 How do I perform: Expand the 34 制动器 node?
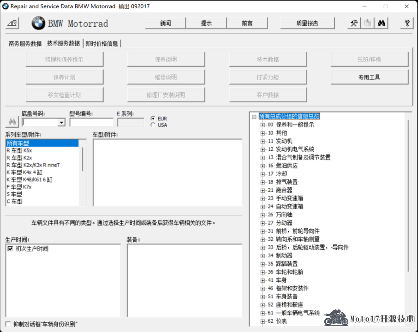point(263,256)
